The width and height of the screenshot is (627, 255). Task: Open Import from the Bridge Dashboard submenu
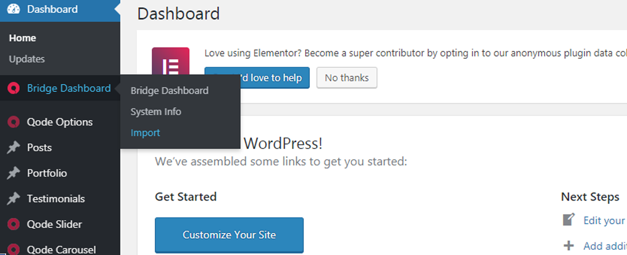click(145, 133)
